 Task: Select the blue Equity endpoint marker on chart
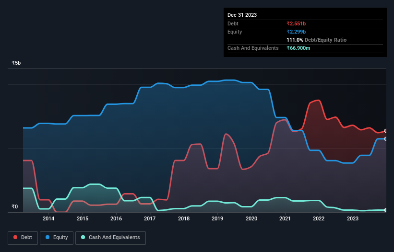386,139
